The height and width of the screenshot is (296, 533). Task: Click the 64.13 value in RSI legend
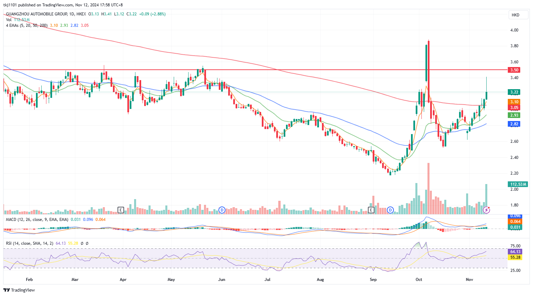(x=60, y=243)
